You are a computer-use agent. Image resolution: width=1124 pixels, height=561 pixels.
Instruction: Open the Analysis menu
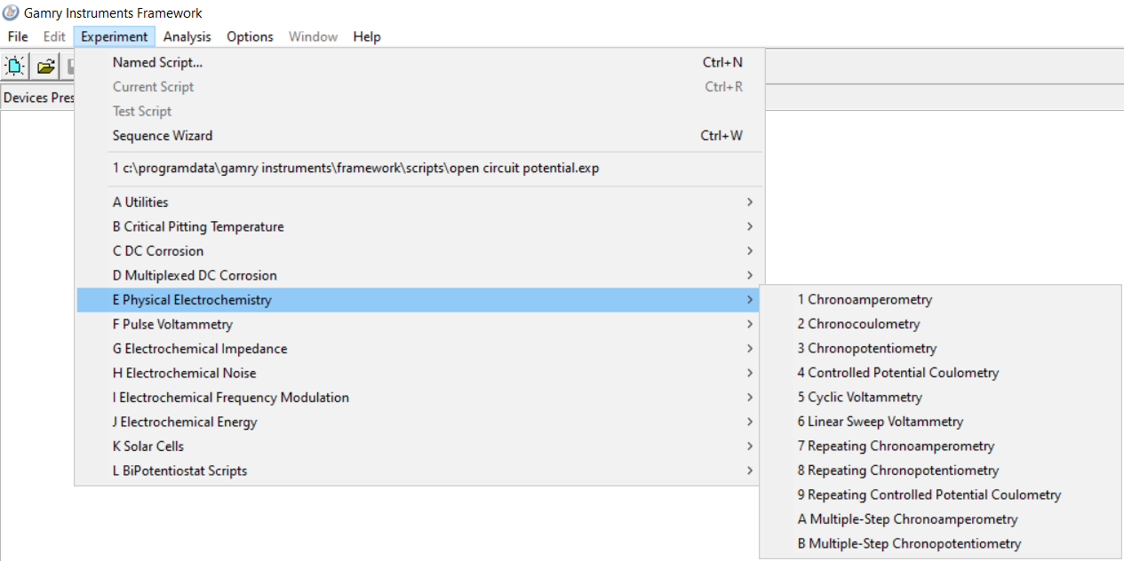point(187,36)
